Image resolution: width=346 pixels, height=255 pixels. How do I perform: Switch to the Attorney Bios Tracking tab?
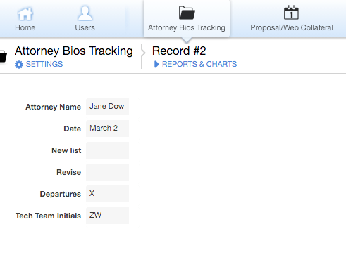click(187, 18)
